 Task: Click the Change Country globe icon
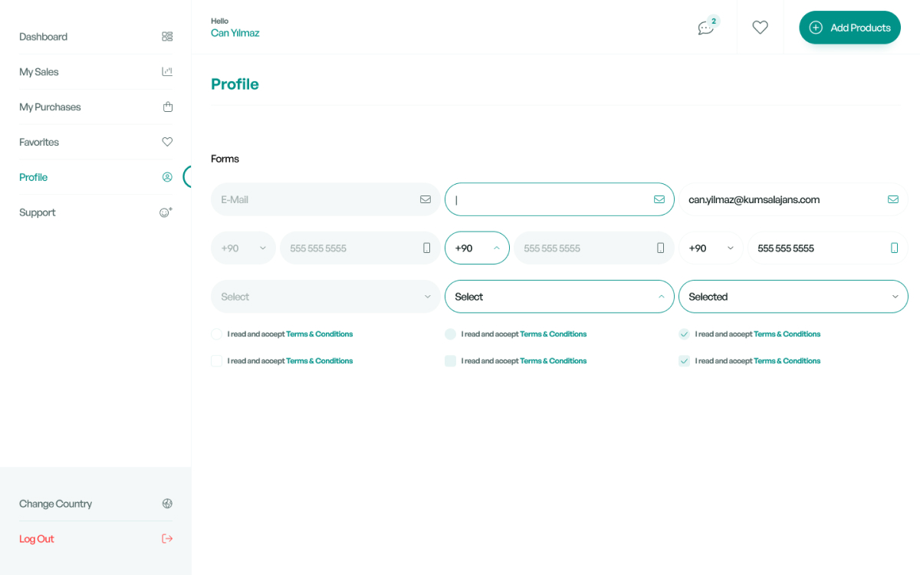[167, 504]
